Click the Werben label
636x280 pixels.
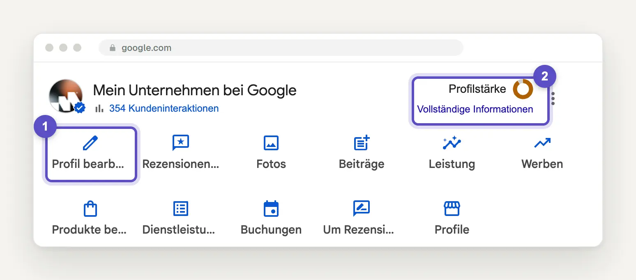542,164
